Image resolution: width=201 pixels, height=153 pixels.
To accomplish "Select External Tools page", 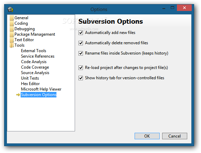I will pos(34,51).
